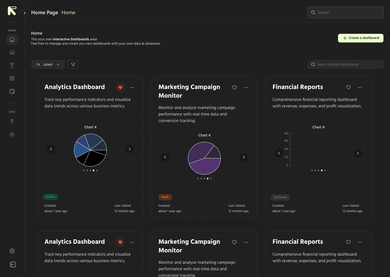Screen dimensions: 390x277
Task: Go to the Home breadcrumb link
Action: pyautogui.click(x=68, y=12)
